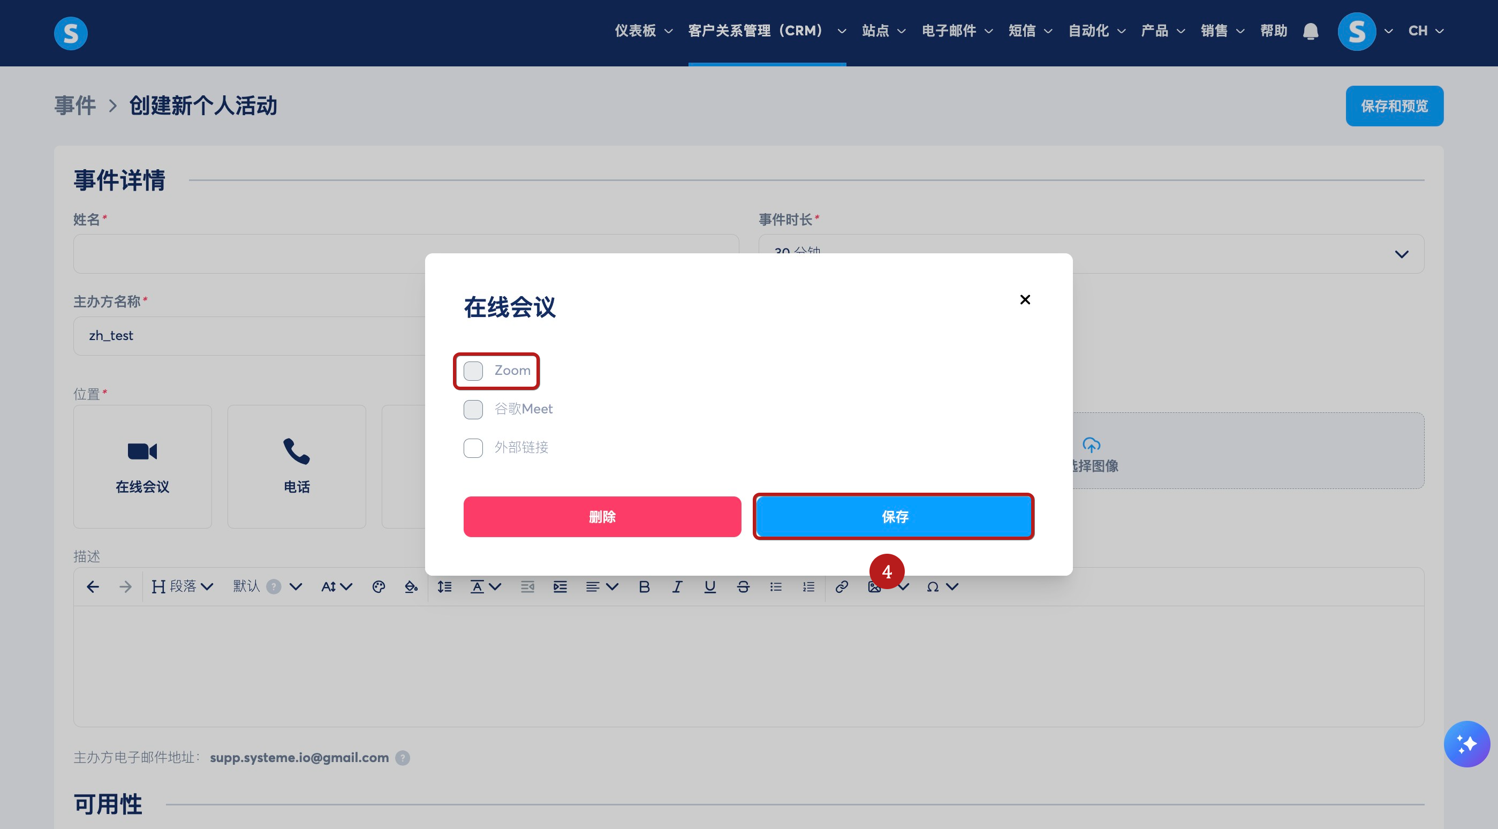Click the red 删除 button
Screen dimensions: 1498x829
coord(602,517)
